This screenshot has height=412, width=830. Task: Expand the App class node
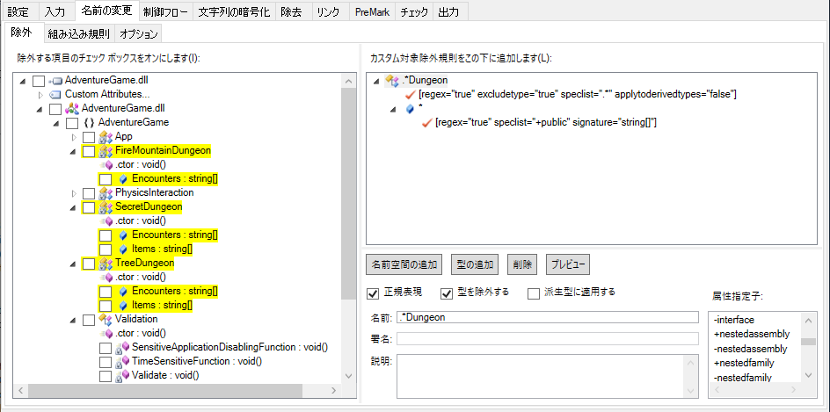pos(74,137)
